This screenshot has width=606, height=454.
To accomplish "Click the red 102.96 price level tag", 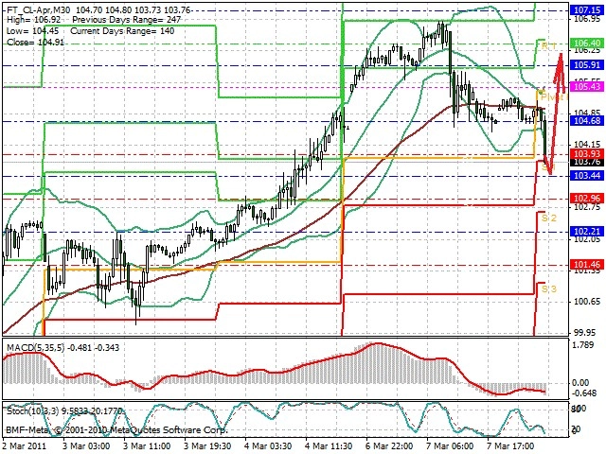I will coord(586,199).
